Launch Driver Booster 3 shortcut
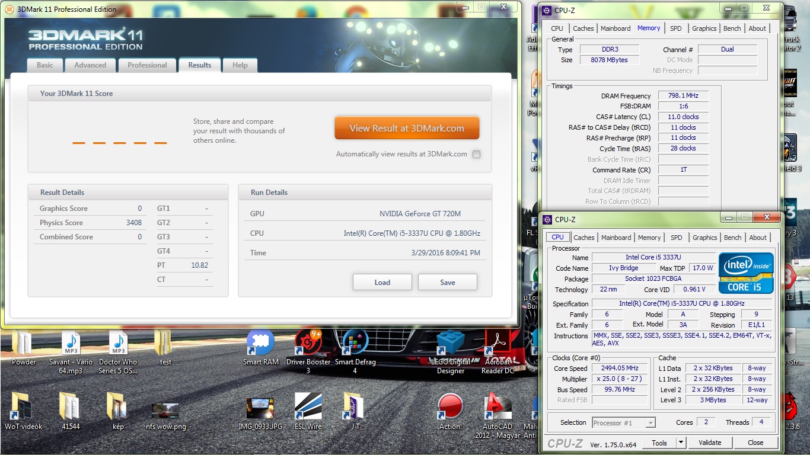 pos(308,353)
